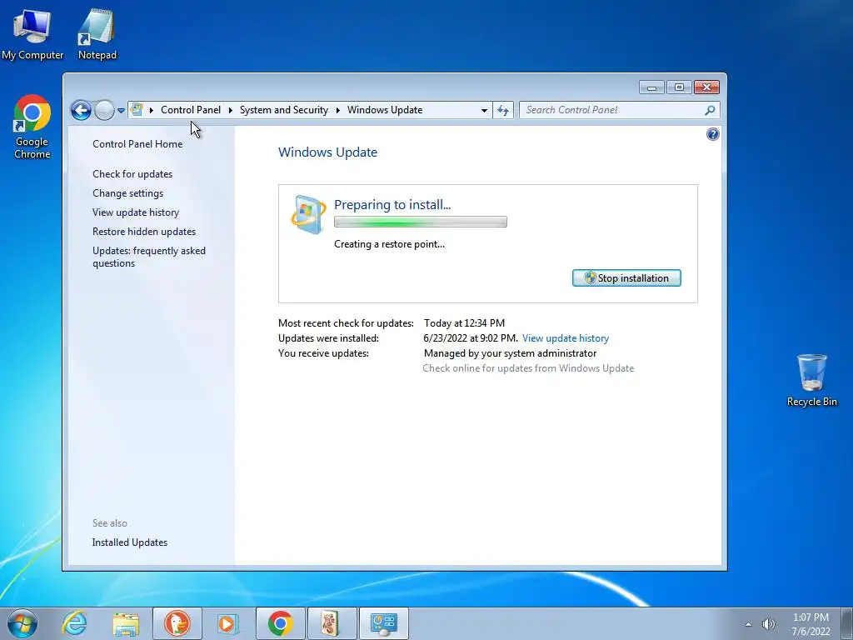Click the Control Panel address bar icon
The width and height of the screenshot is (853, 640).
coord(137,110)
